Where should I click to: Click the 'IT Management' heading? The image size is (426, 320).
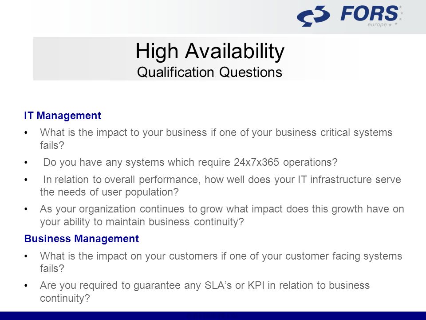(63, 116)
